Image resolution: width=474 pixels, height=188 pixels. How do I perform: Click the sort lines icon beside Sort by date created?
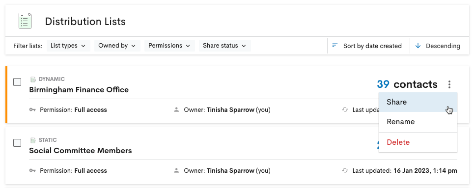point(335,46)
